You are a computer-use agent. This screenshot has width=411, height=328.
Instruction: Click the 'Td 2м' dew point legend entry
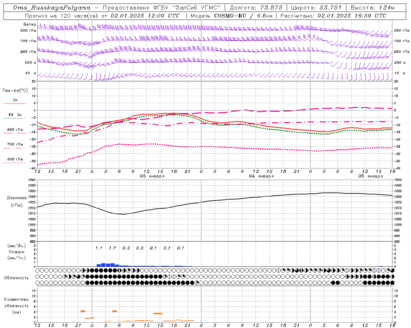(x=15, y=115)
